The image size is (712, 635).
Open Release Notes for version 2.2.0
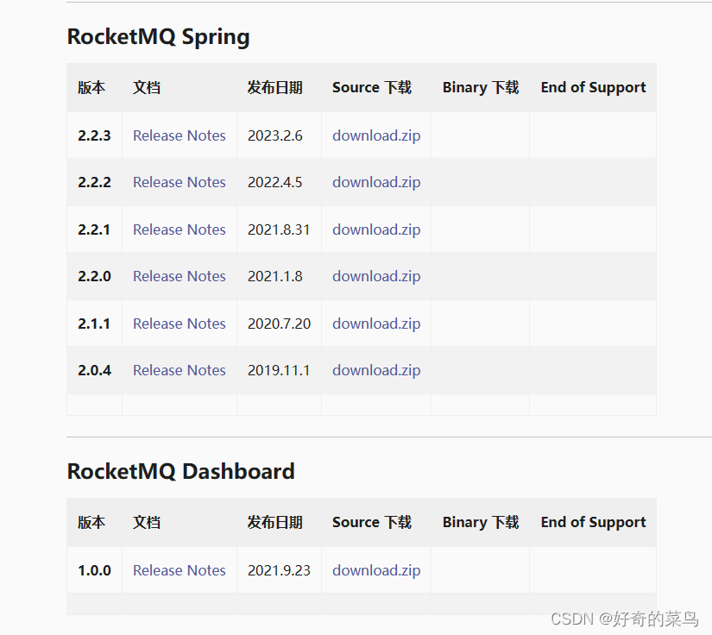pos(179,276)
